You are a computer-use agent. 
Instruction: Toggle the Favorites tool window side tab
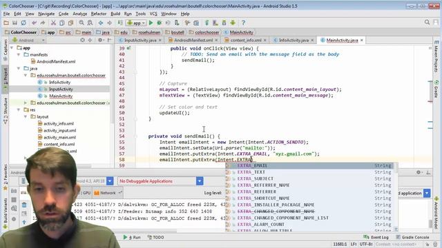5,177
